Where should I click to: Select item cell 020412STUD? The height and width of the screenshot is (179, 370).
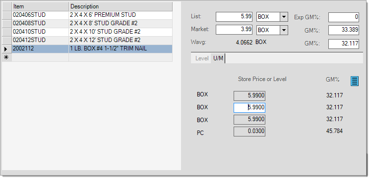point(40,40)
